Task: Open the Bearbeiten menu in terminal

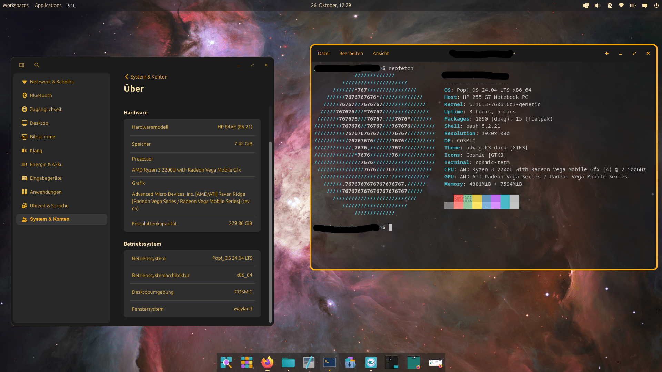Action: pyautogui.click(x=351, y=53)
